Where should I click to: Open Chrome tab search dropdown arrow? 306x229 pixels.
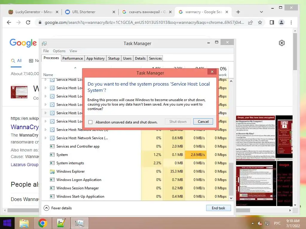pos(261,12)
